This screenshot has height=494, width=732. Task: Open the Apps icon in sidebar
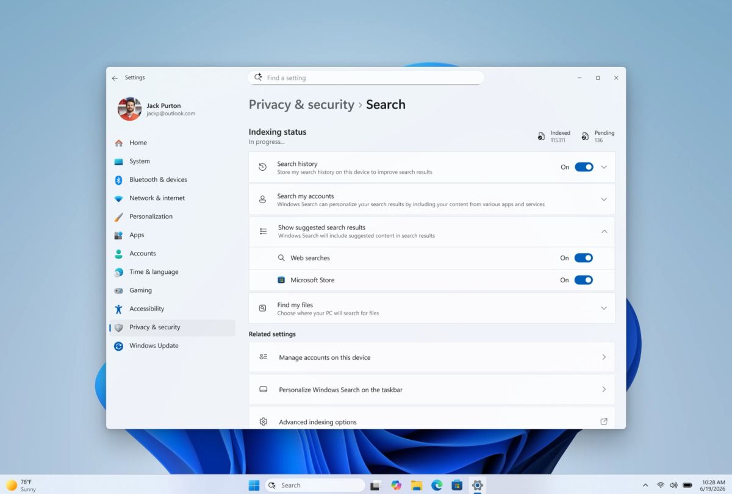(x=118, y=235)
